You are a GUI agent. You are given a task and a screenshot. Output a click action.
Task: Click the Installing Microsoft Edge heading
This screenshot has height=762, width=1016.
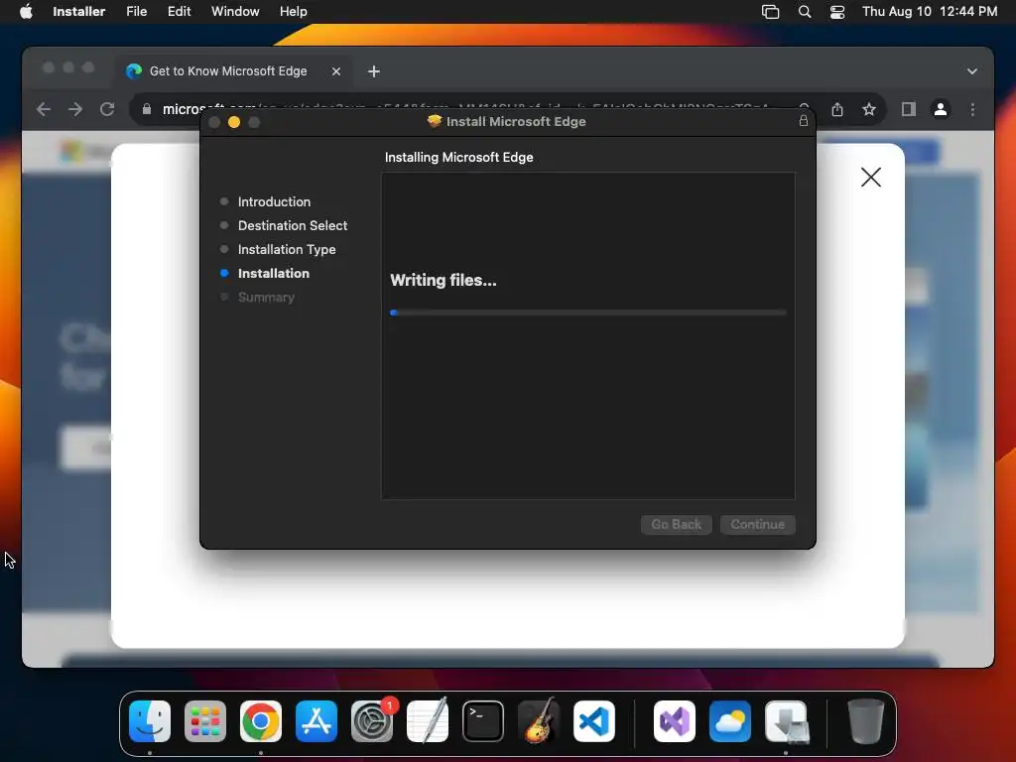458,158
